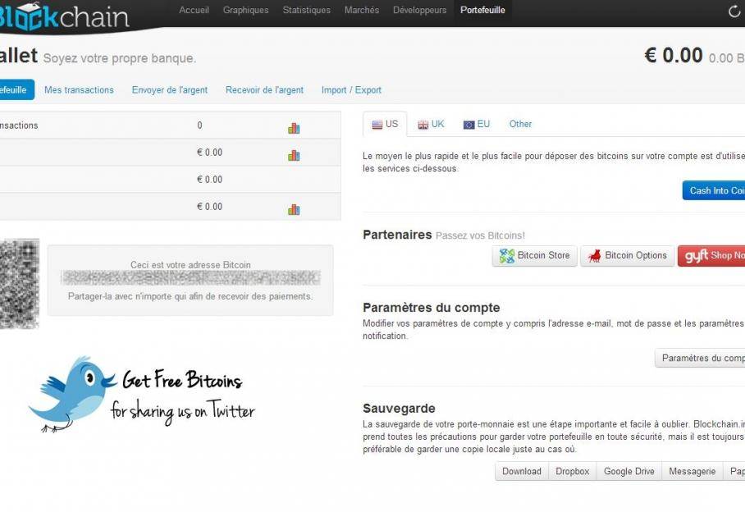Click Download backup button
Viewport: 745px width, 512px height.
click(x=522, y=471)
